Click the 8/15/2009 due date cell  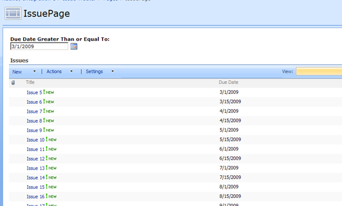230,196
